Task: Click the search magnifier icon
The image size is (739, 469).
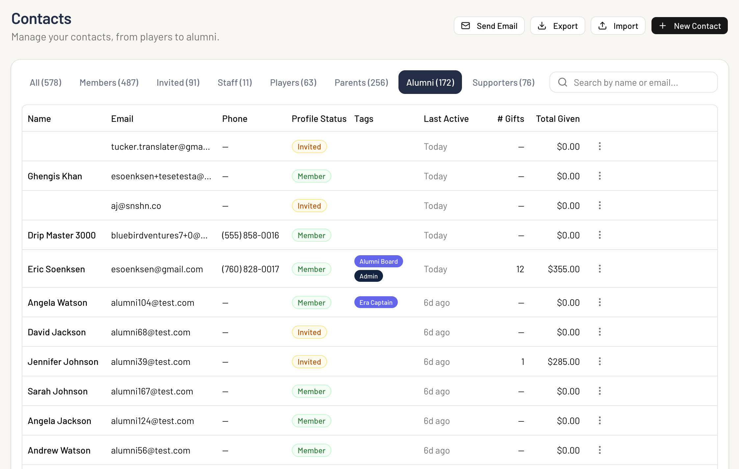Action: [x=563, y=82]
